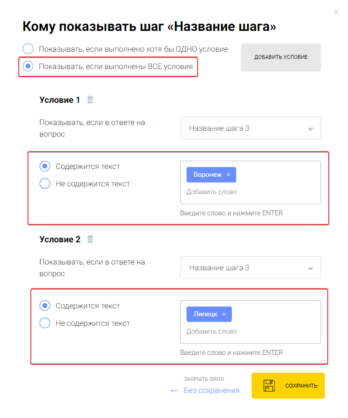
Task: Close the dialog with the X icon
Action: pos(336,12)
